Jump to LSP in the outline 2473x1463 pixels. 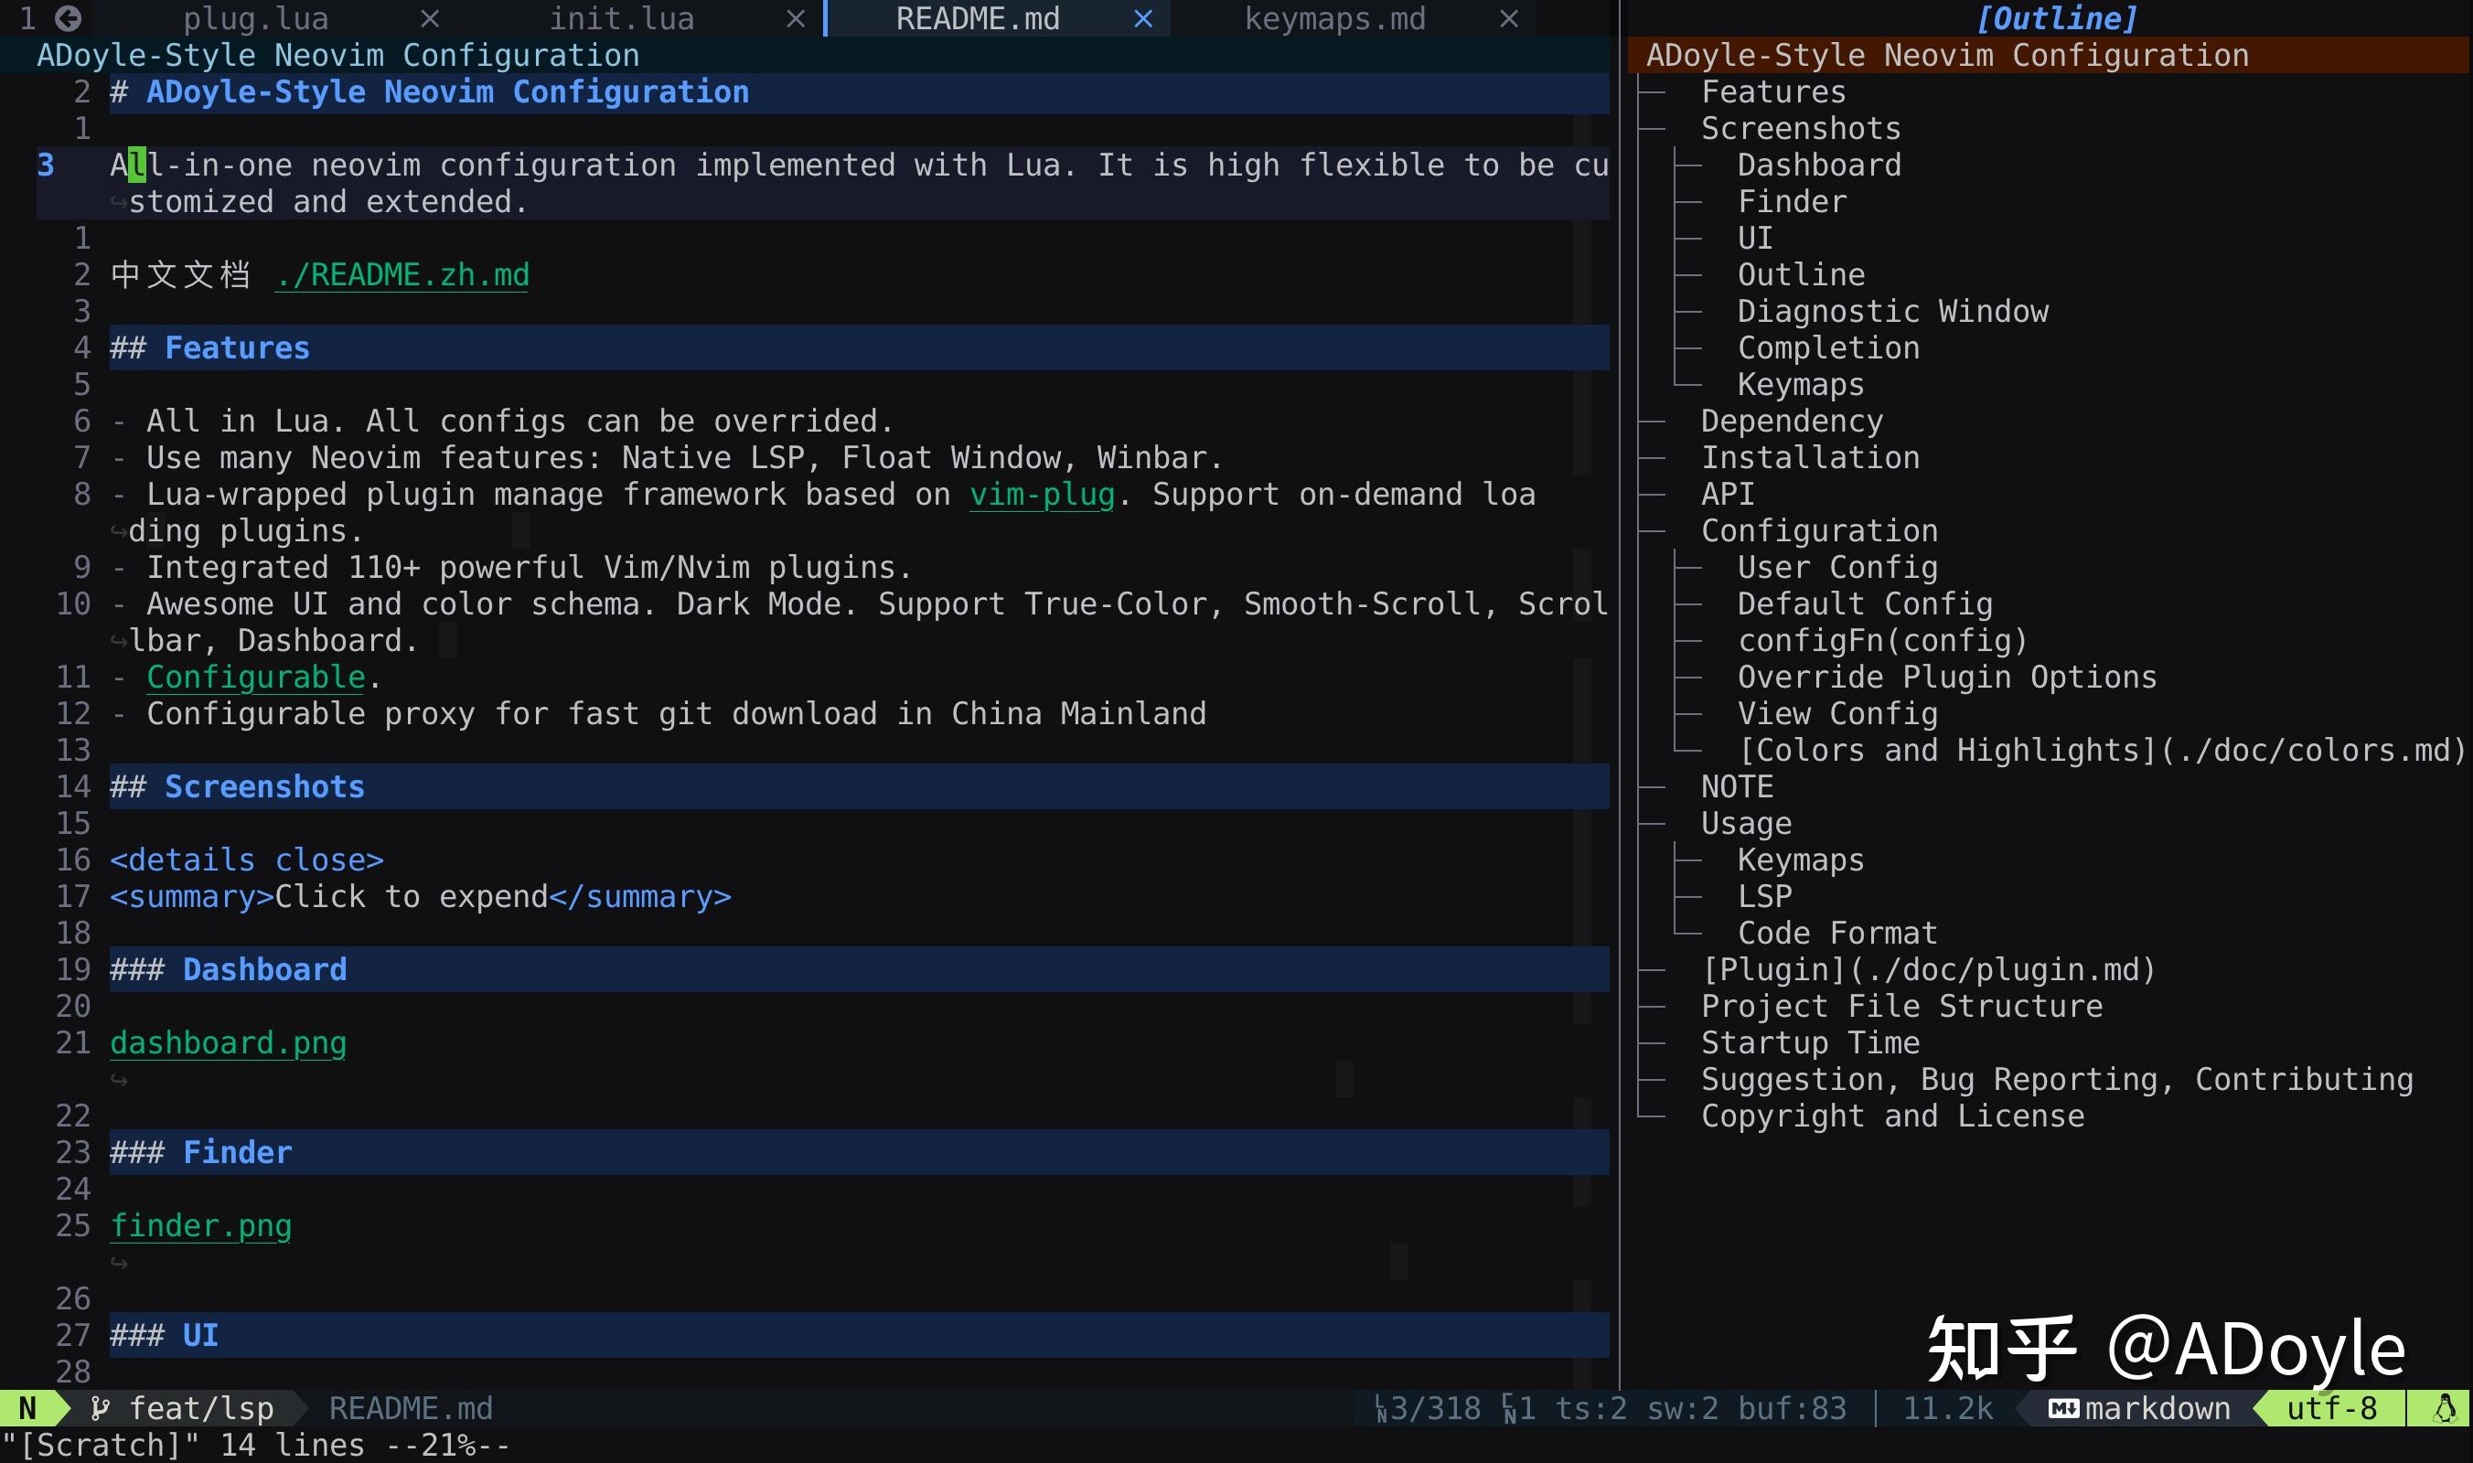pyautogui.click(x=1764, y=896)
